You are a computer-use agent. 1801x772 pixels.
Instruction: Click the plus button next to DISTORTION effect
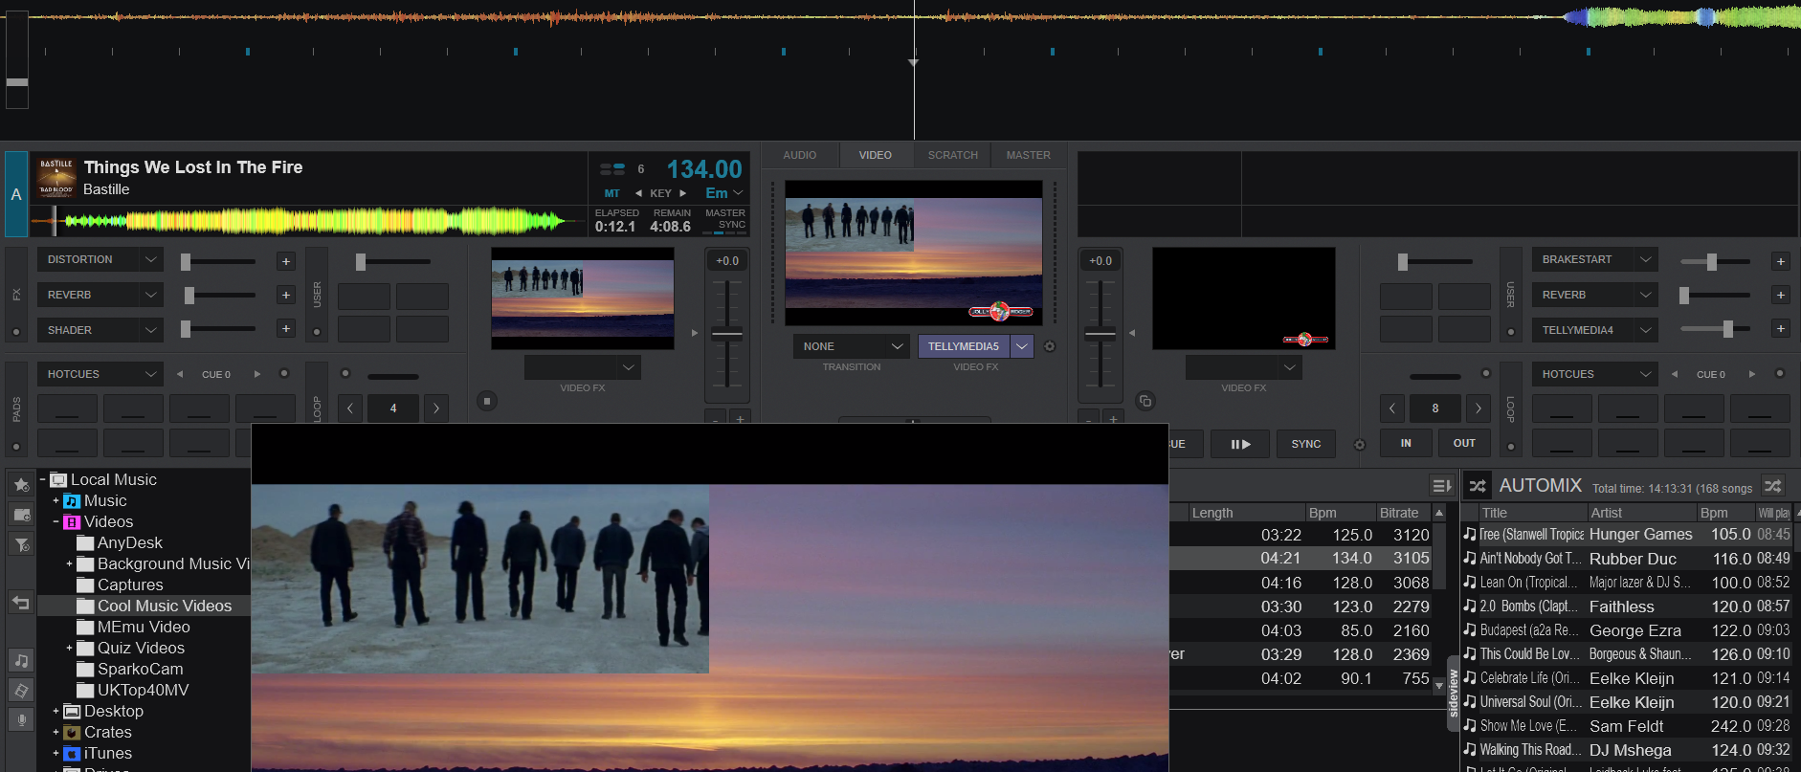point(285,261)
